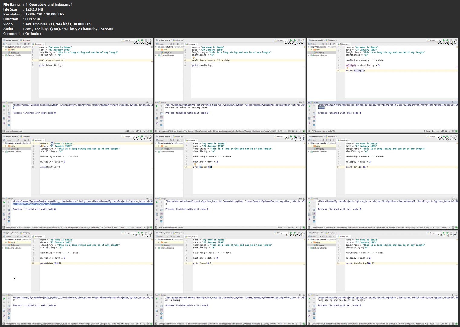The height and width of the screenshot is (327, 460).
Task: Click lightbulb hint icon in 00:04:40 frame
Action: (348, 68)
